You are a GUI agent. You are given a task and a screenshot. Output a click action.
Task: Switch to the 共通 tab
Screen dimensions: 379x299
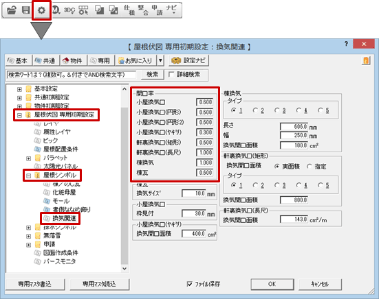[x=45, y=60]
